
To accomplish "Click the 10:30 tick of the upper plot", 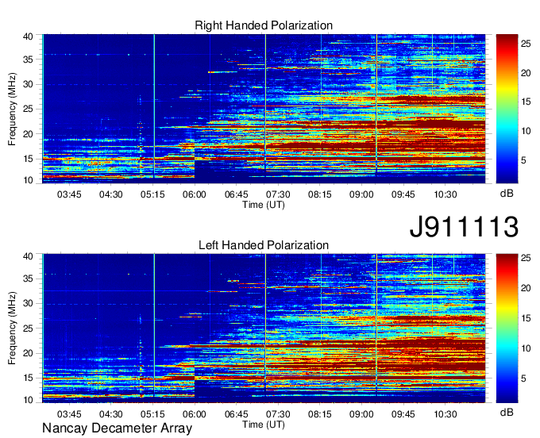I will coord(445,194).
